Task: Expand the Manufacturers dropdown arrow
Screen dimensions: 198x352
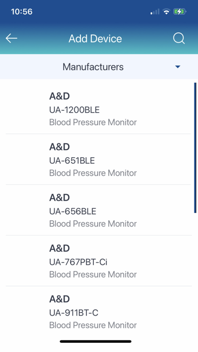Action: [178, 67]
